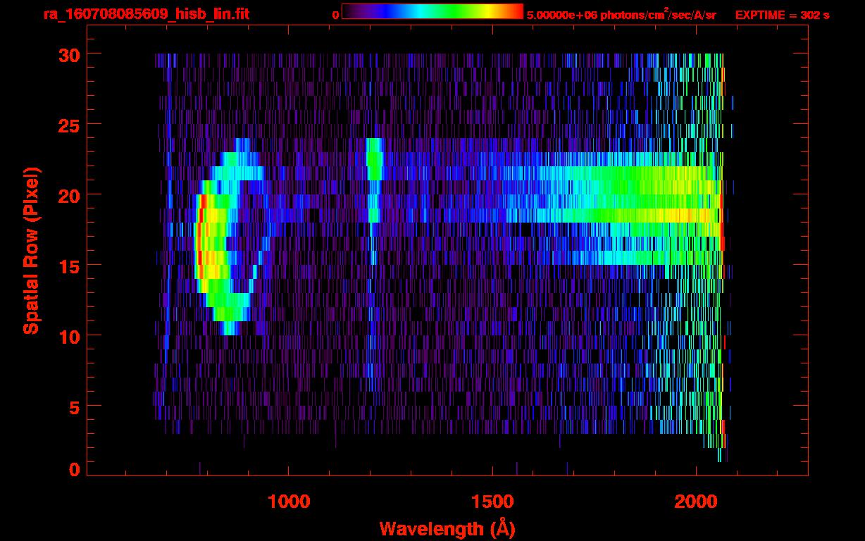Image resolution: width=865 pixels, height=541 pixels.
Task: Click the red end of the colorbar
Action: pyautogui.click(x=516, y=12)
